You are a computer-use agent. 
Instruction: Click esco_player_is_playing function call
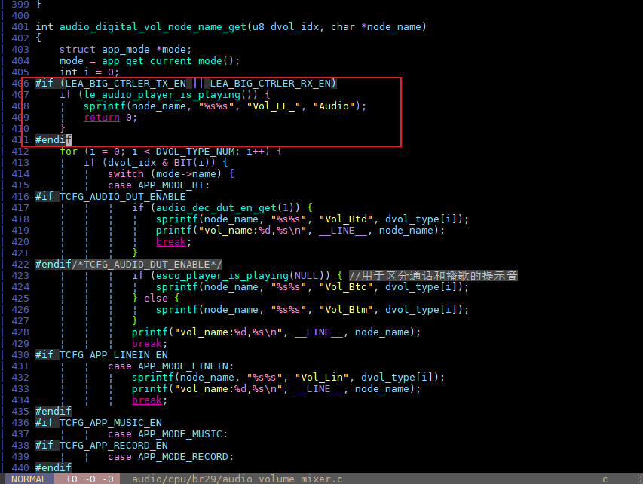point(222,276)
